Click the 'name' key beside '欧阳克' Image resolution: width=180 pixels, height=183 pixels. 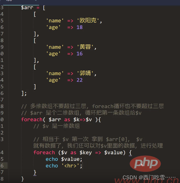tap(55, 21)
